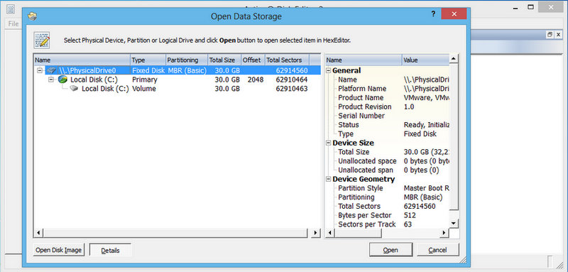Sort device list by Name column
The height and width of the screenshot is (272, 568).
(x=82, y=60)
